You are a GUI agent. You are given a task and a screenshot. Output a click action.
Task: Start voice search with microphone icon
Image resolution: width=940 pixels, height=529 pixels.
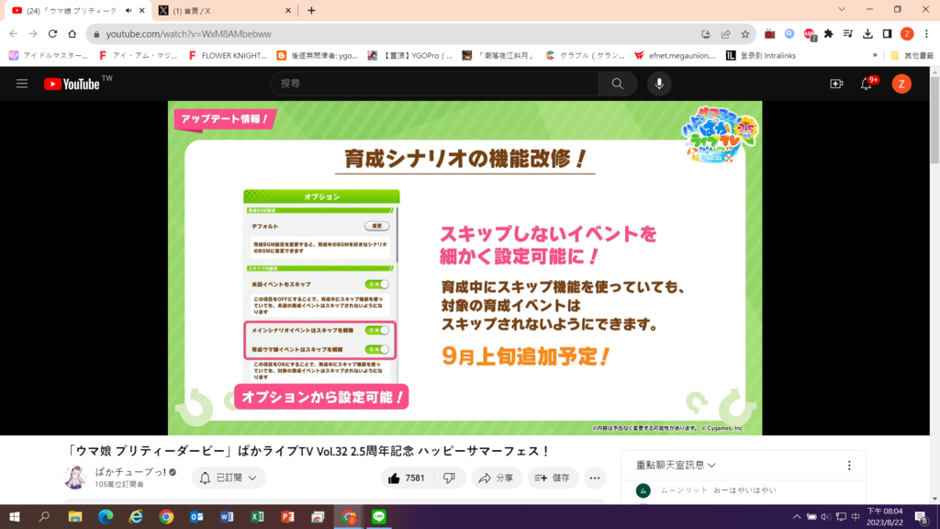pos(659,84)
